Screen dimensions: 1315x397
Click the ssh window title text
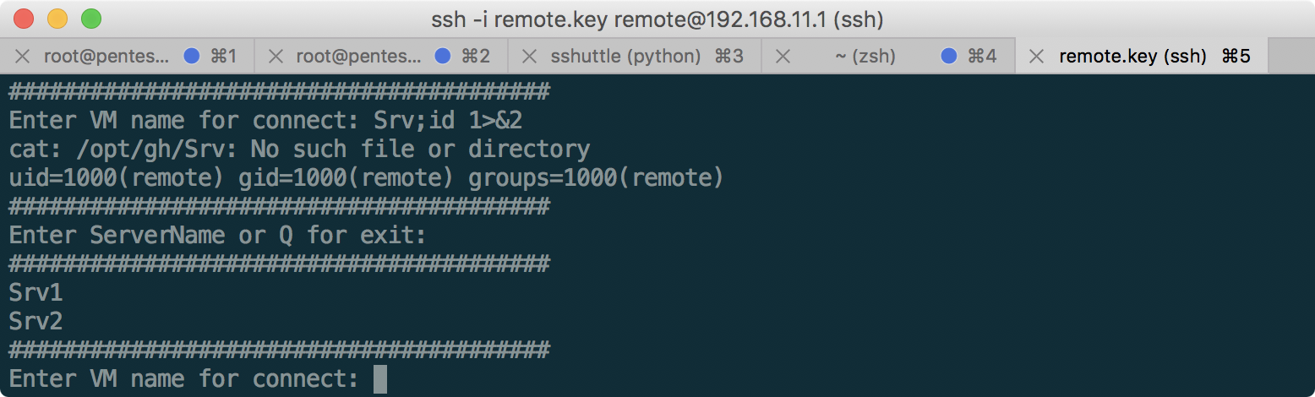[x=657, y=18]
